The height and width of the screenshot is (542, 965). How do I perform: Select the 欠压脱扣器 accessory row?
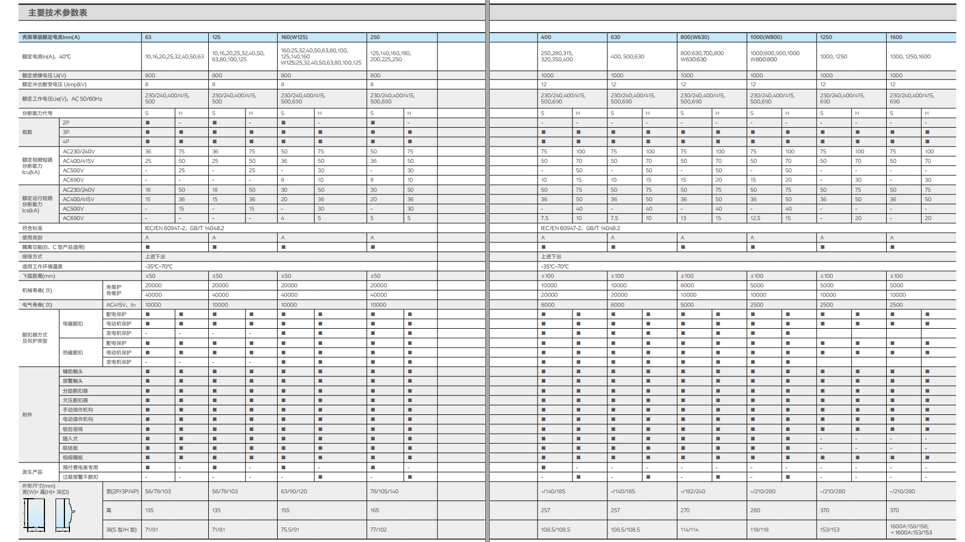(x=76, y=400)
